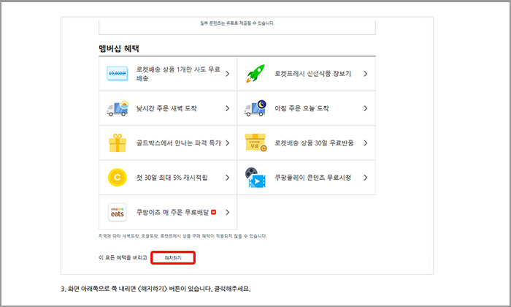The width and height of the screenshot is (511, 307).
Task: Click the green rocket icon
Action: tap(255, 73)
